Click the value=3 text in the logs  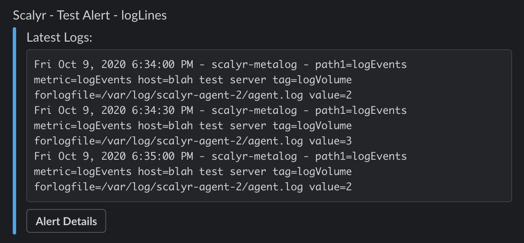[x=330, y=141]
